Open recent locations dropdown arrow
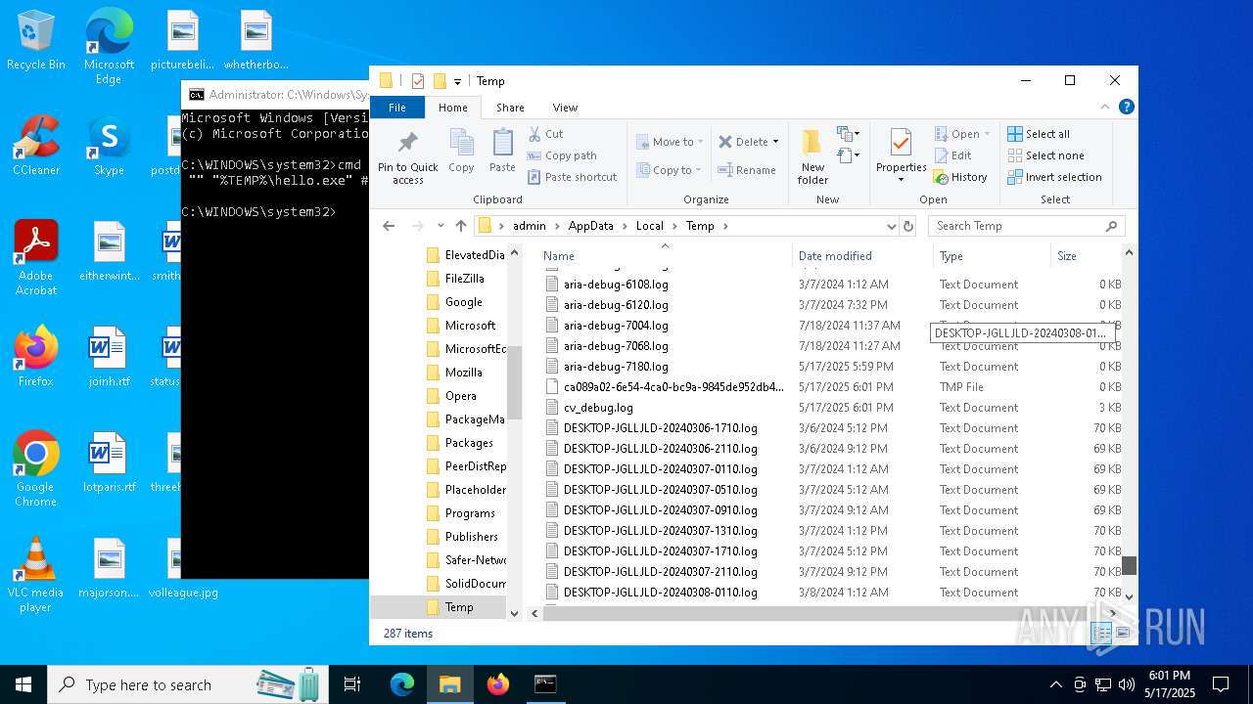1253x704 pixels. click(x=441, y=226)
